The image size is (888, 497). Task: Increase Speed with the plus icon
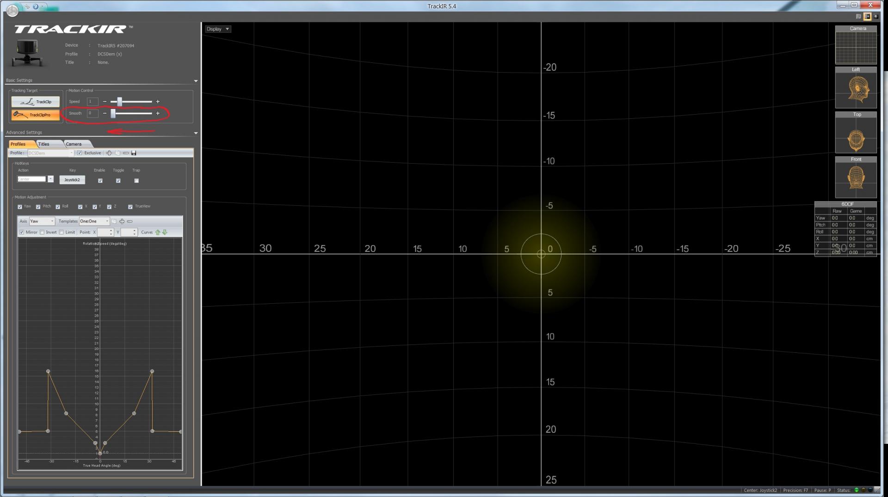(x=158, y=102)
